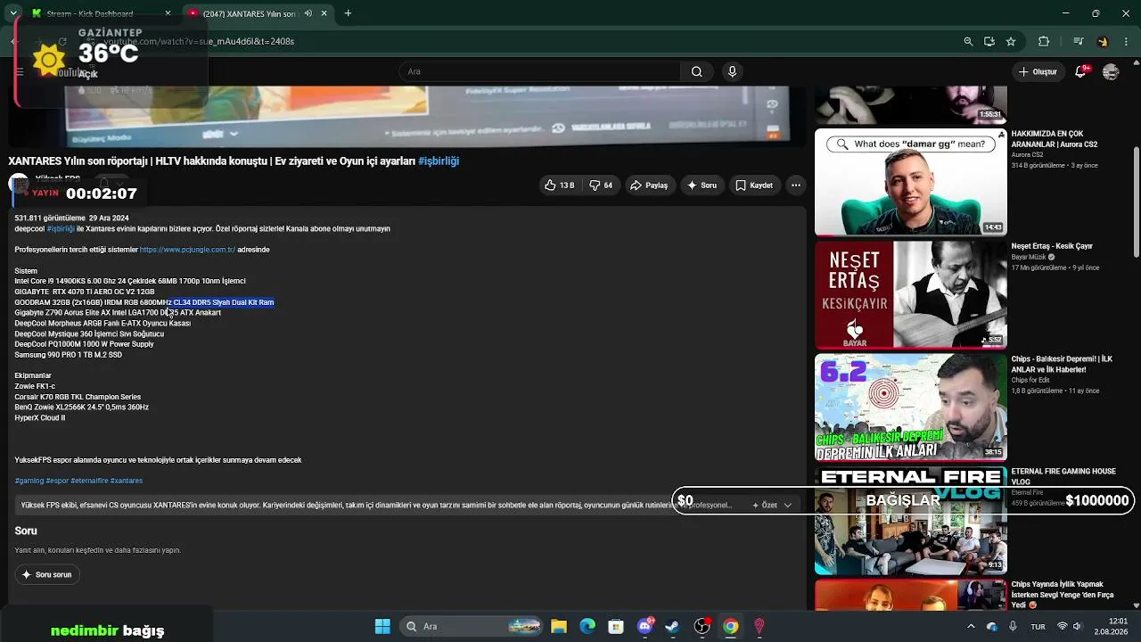Close the Kick Dashboard tab
Screen dimensions: 1141x642
(168, 13)
